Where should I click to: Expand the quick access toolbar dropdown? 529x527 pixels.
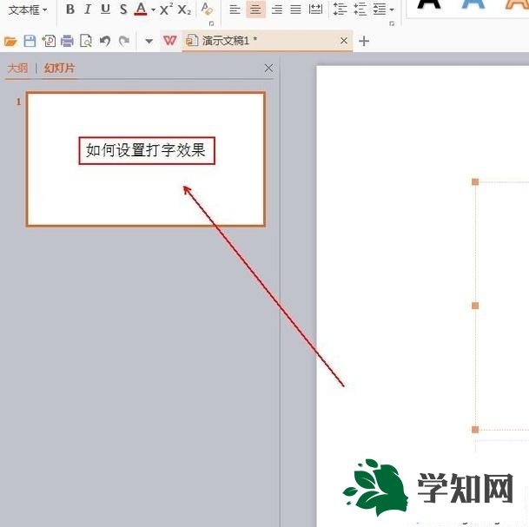[x=149, y=42]
